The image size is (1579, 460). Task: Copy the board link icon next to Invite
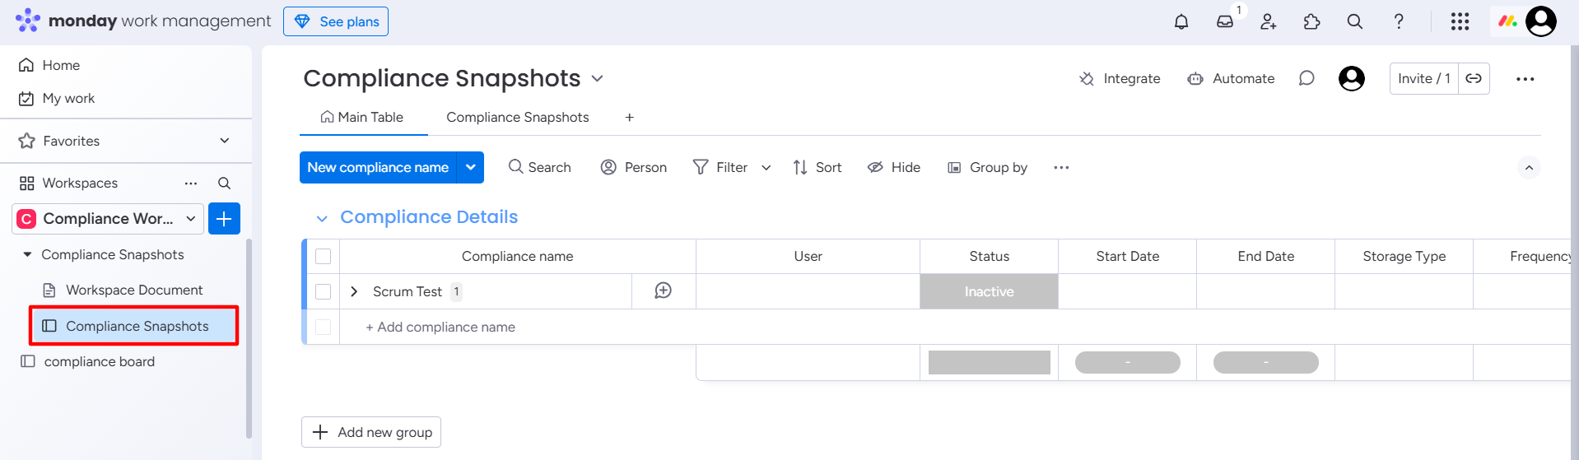pos(1474,78)
